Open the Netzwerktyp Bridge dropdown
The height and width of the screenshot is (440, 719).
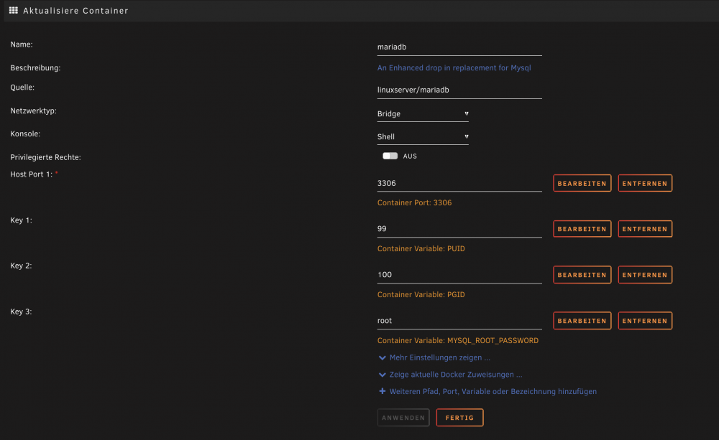click(423, 113)
